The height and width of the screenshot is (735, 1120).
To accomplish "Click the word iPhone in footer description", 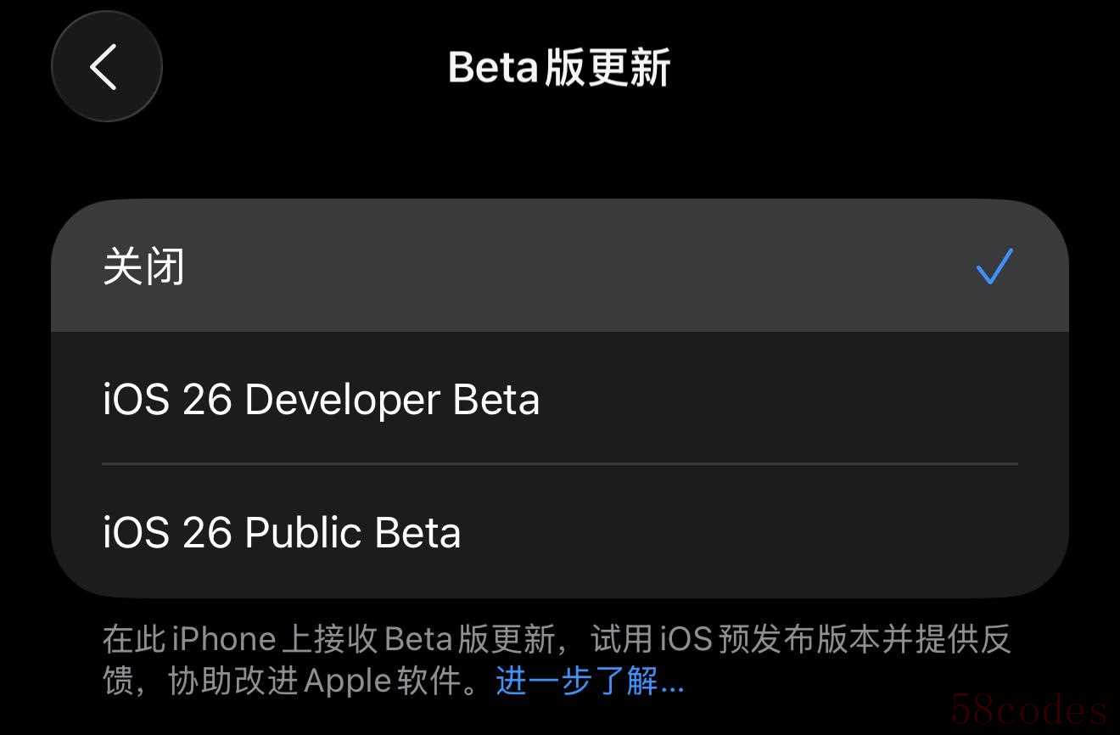I will (x=224, y=639).
